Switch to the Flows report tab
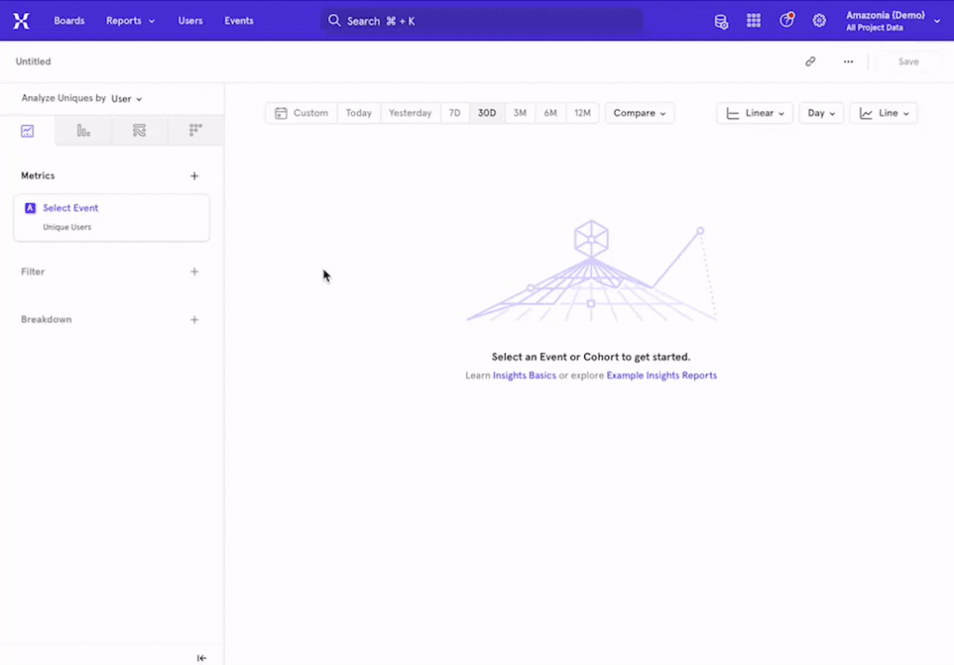This screenshot has height=665, width=954. 140,131
